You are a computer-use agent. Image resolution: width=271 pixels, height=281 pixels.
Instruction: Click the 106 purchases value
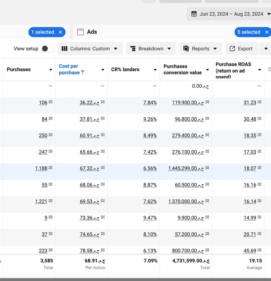coord(43,103)
